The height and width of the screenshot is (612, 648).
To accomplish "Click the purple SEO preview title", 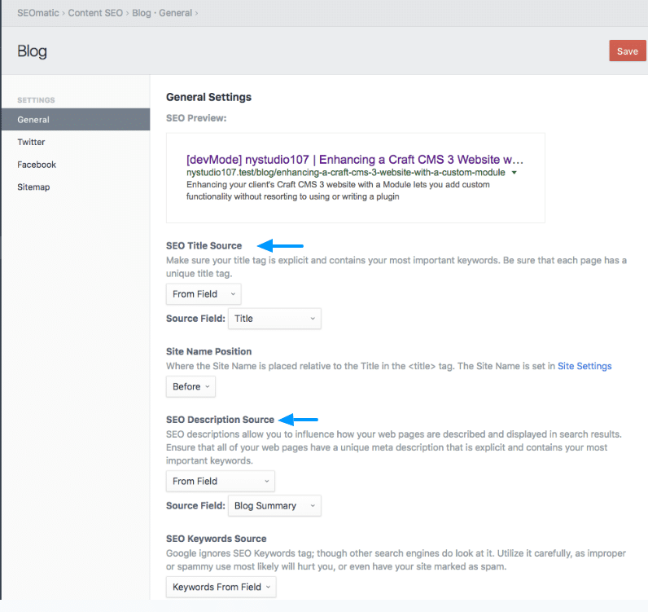I will coord(354,160).
